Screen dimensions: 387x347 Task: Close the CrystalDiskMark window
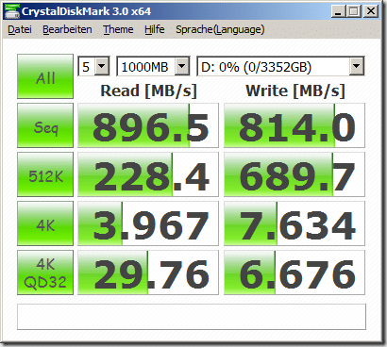[x=371, y=11]
